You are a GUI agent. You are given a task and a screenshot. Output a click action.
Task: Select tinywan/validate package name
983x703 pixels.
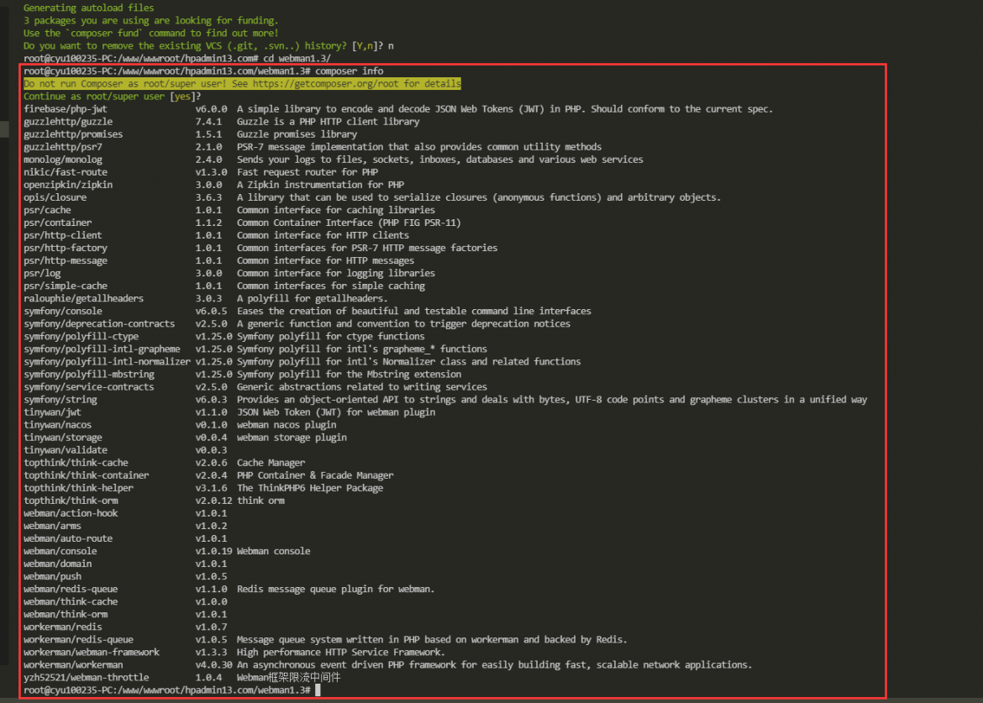(x=66, y=450)
